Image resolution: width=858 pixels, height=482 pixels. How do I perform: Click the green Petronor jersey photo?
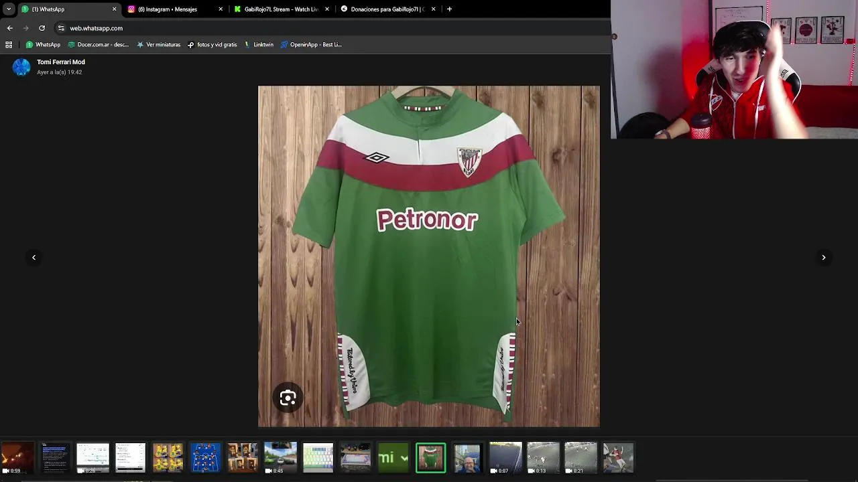[x=429, y=256]
